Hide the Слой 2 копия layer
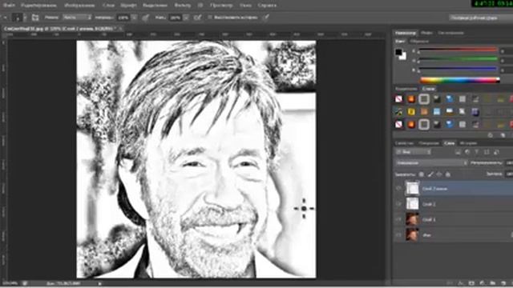513x288 pixels. pos(399,189)
